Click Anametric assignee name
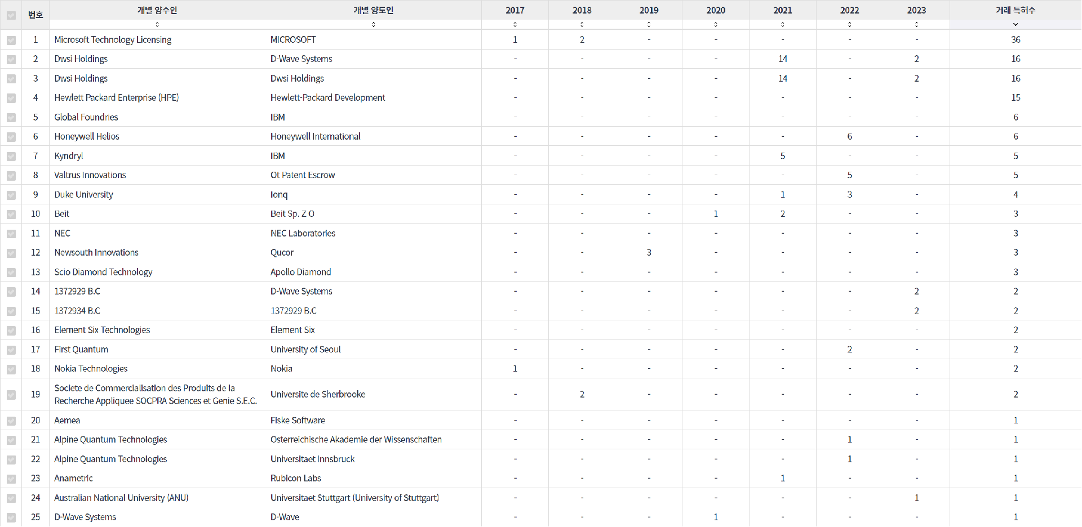 (x=73, y=478)
